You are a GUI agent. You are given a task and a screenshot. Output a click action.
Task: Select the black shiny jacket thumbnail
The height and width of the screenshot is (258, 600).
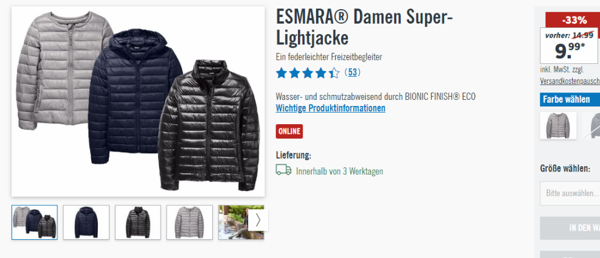coord(138,222)
